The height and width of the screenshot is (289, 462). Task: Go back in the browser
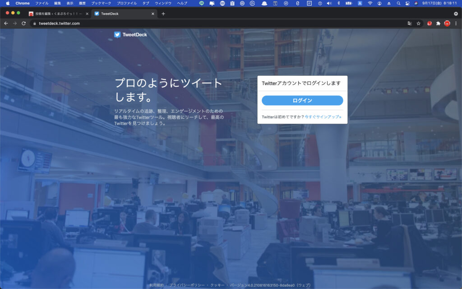6,23
